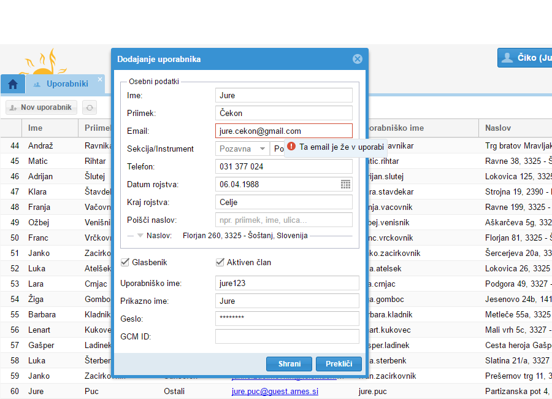
Task: Close the Uporabniki tab with its x
Action: [x=100, y=79]
